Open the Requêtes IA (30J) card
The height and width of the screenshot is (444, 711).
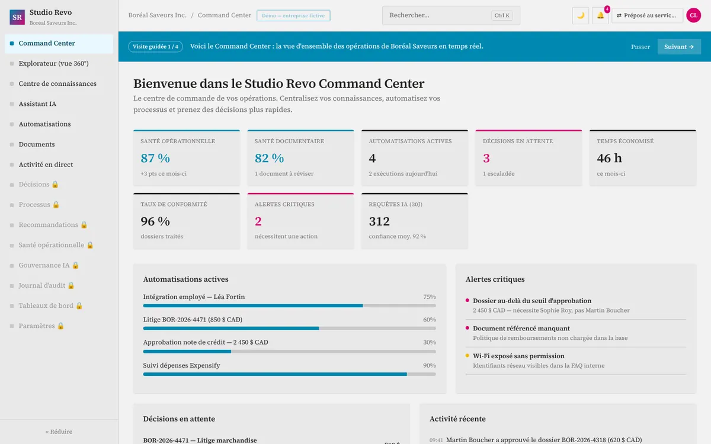coord(415,221)
